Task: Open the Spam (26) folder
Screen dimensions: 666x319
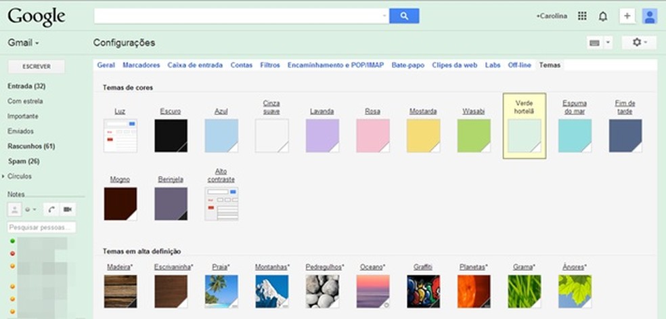Action: point(24,161)
